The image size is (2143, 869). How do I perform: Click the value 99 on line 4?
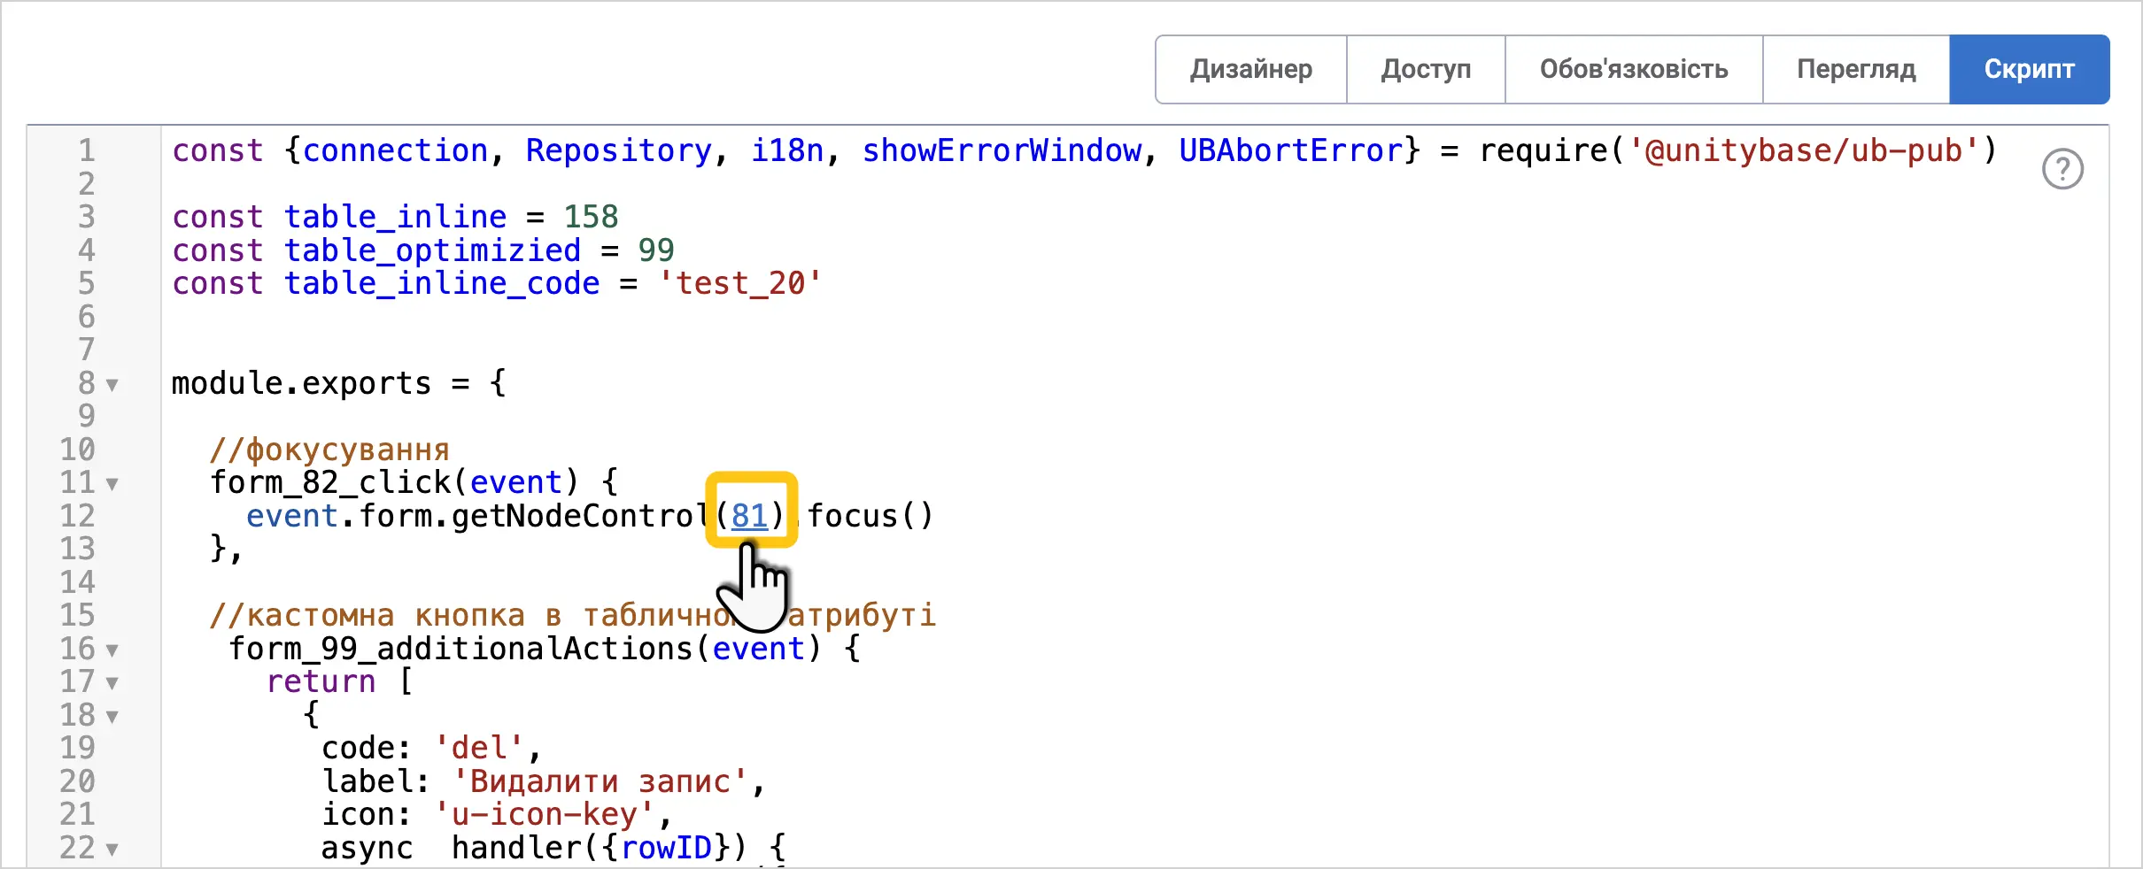655,250
